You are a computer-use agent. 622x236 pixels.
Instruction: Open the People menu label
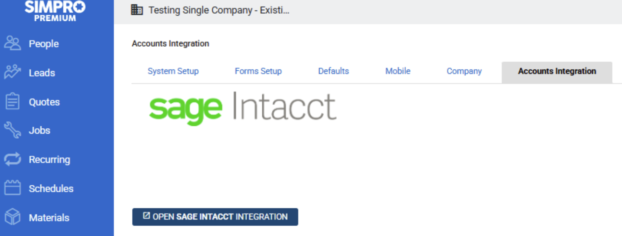pyautogui.click(x=44, y=43)
